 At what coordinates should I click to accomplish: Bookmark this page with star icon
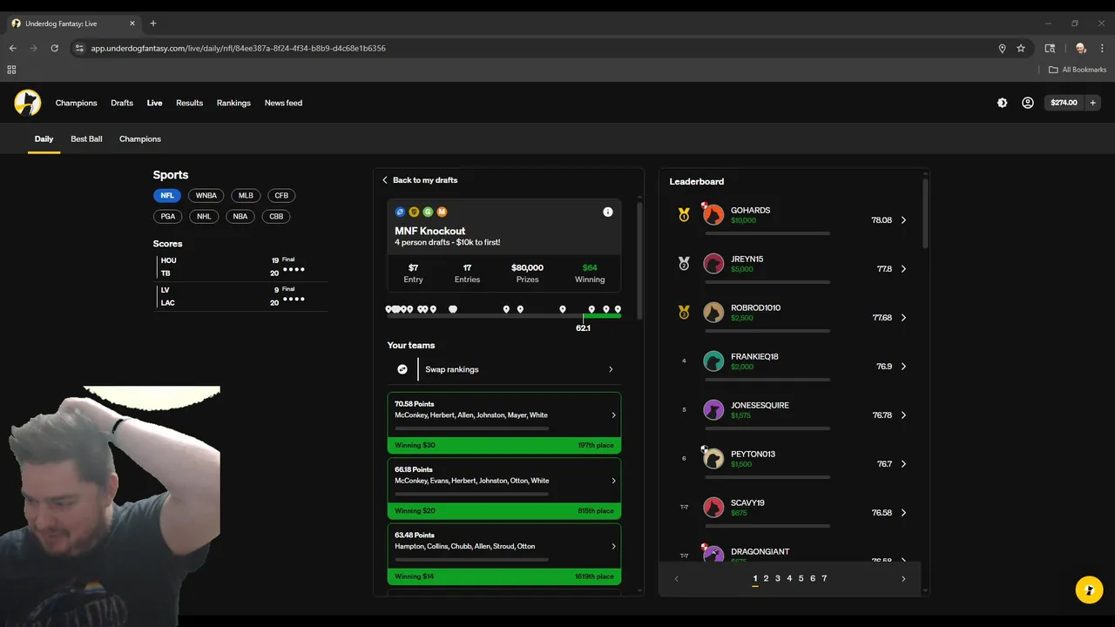click(x=1021, y=48)
